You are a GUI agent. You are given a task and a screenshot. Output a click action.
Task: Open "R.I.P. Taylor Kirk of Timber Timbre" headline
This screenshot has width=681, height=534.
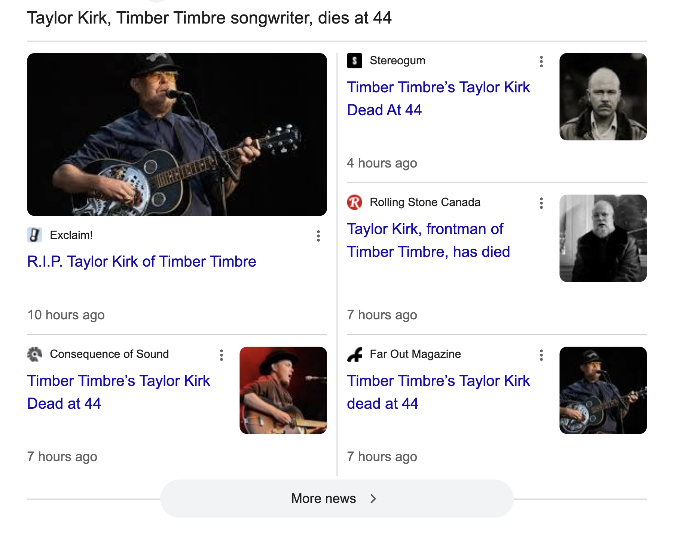(141, 261)
